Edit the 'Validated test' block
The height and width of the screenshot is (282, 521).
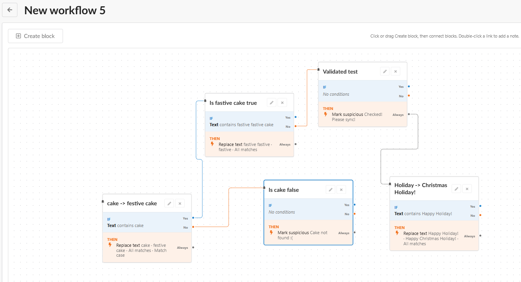[x=385, y=72]
